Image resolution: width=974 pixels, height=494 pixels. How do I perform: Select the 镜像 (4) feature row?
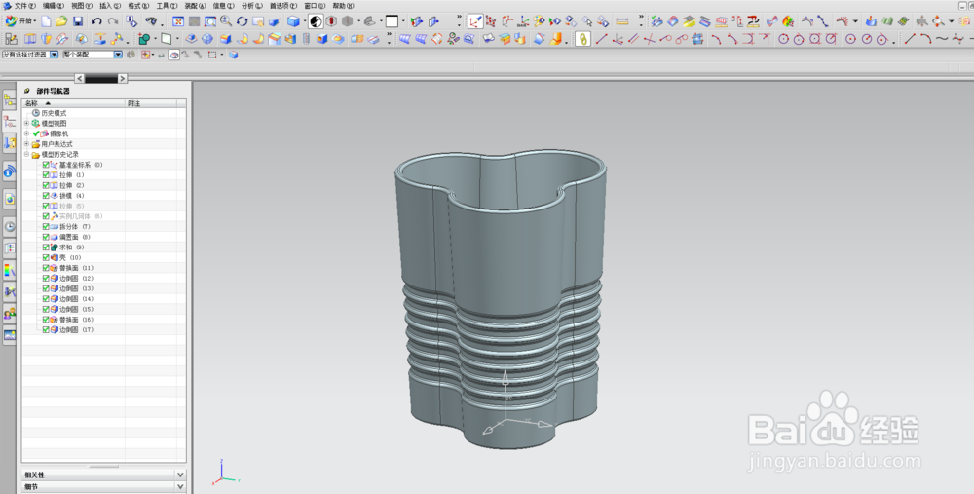(x=71, y=196)
